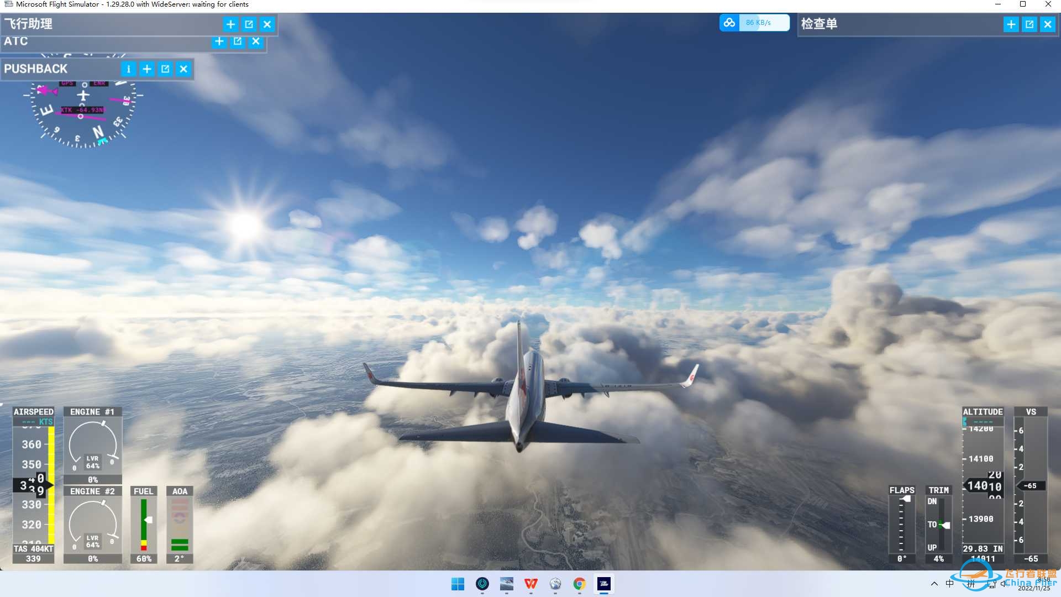
Task: Open PUSHBACK panel info icon
Action: point(128,69)
